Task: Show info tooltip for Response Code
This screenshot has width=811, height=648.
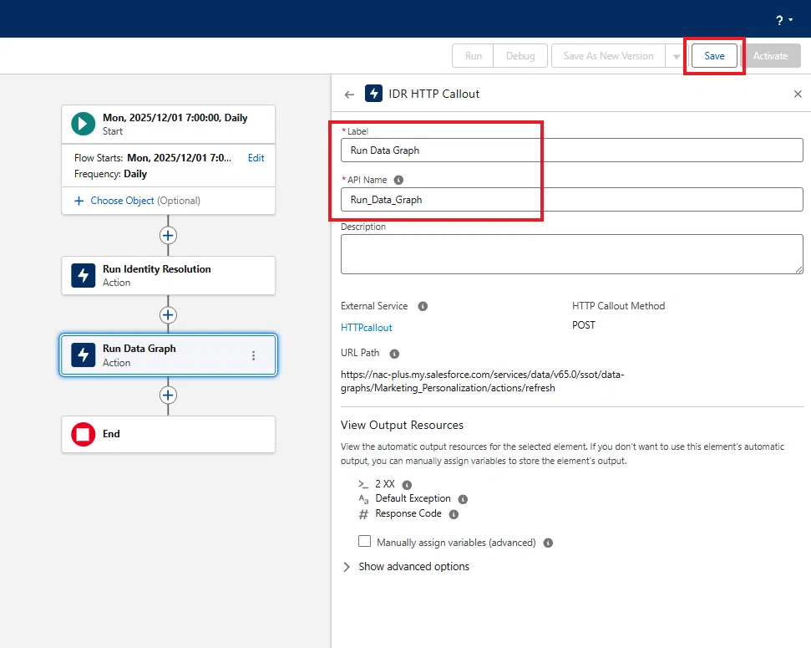Action: (x=454, y=514)
